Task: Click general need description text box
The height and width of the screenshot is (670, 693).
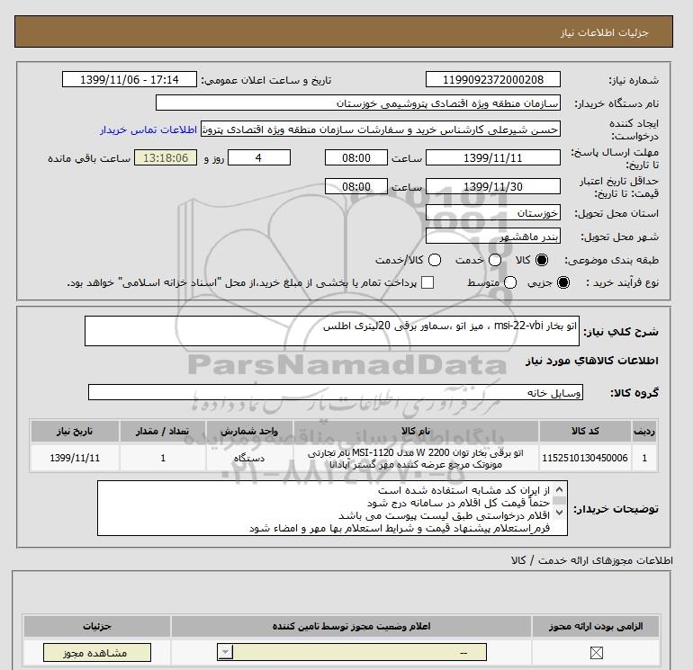Action: (x=331, y=331)
